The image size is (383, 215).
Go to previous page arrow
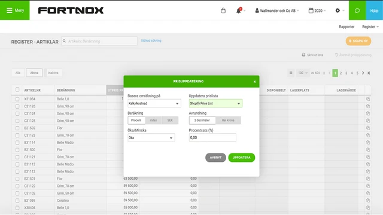[x=330, y=73]
